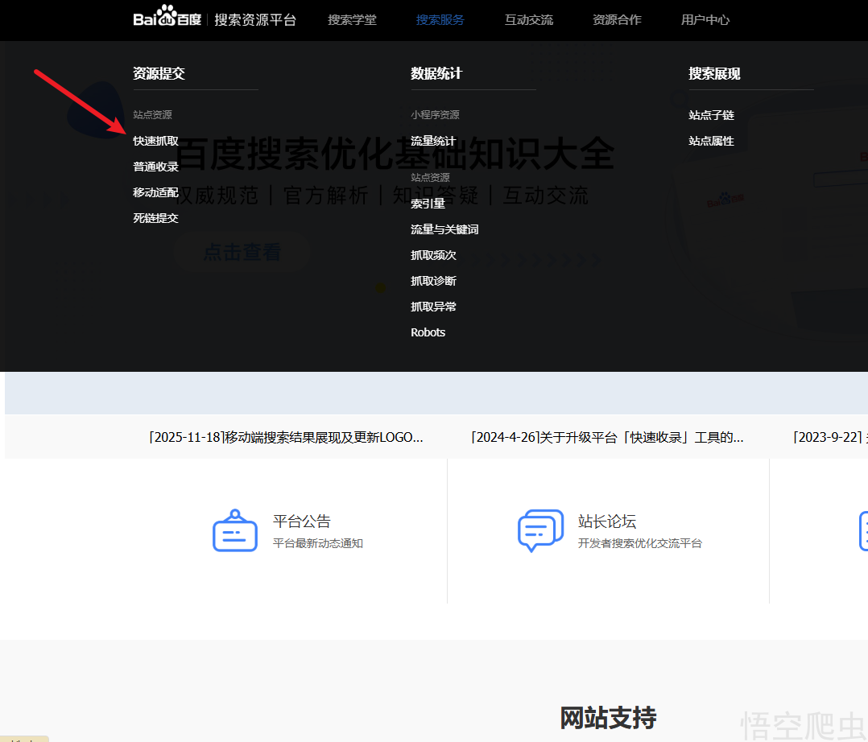Open the Robots tool under 数据统计
868x742 pixels.
(428, 332)
